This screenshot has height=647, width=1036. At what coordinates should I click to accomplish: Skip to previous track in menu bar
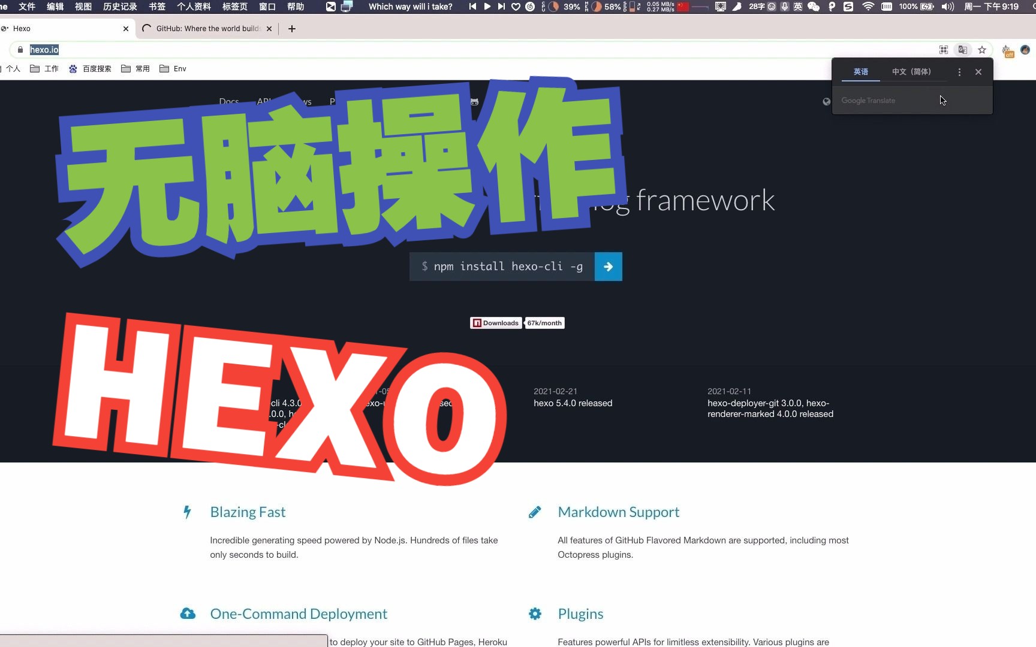[472, 7]
